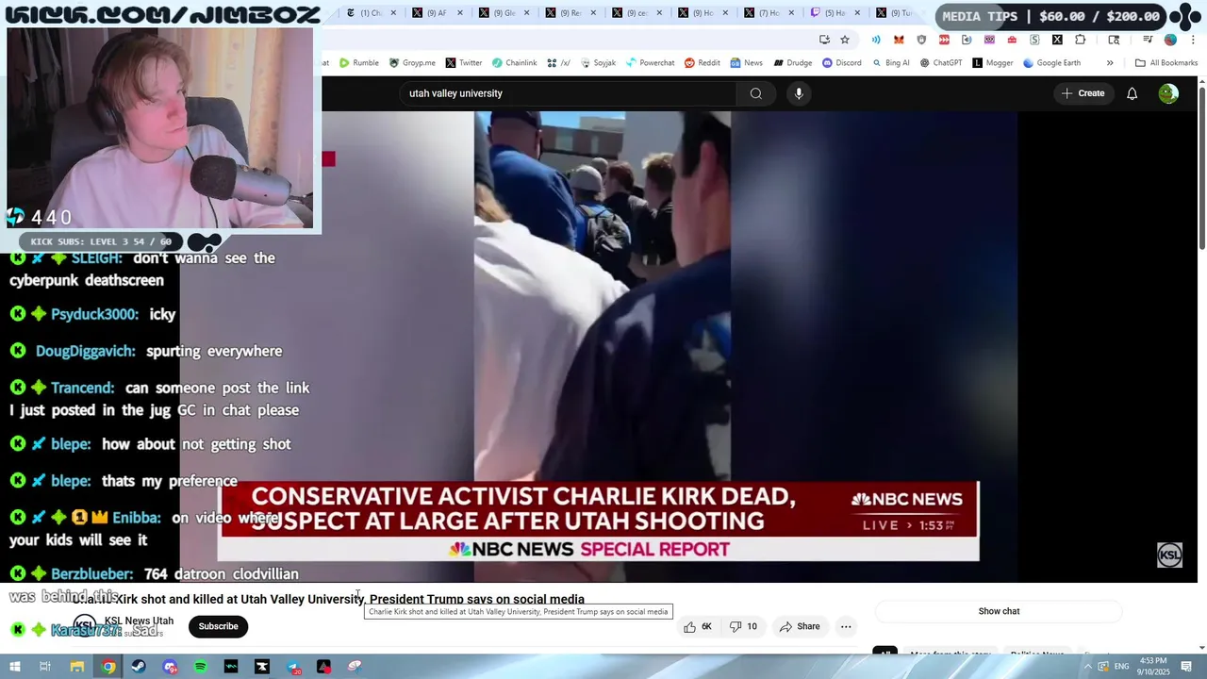Open the YouTube account avatar menu
Viewport: 1207px width, 679px height.
point(1168,93)
